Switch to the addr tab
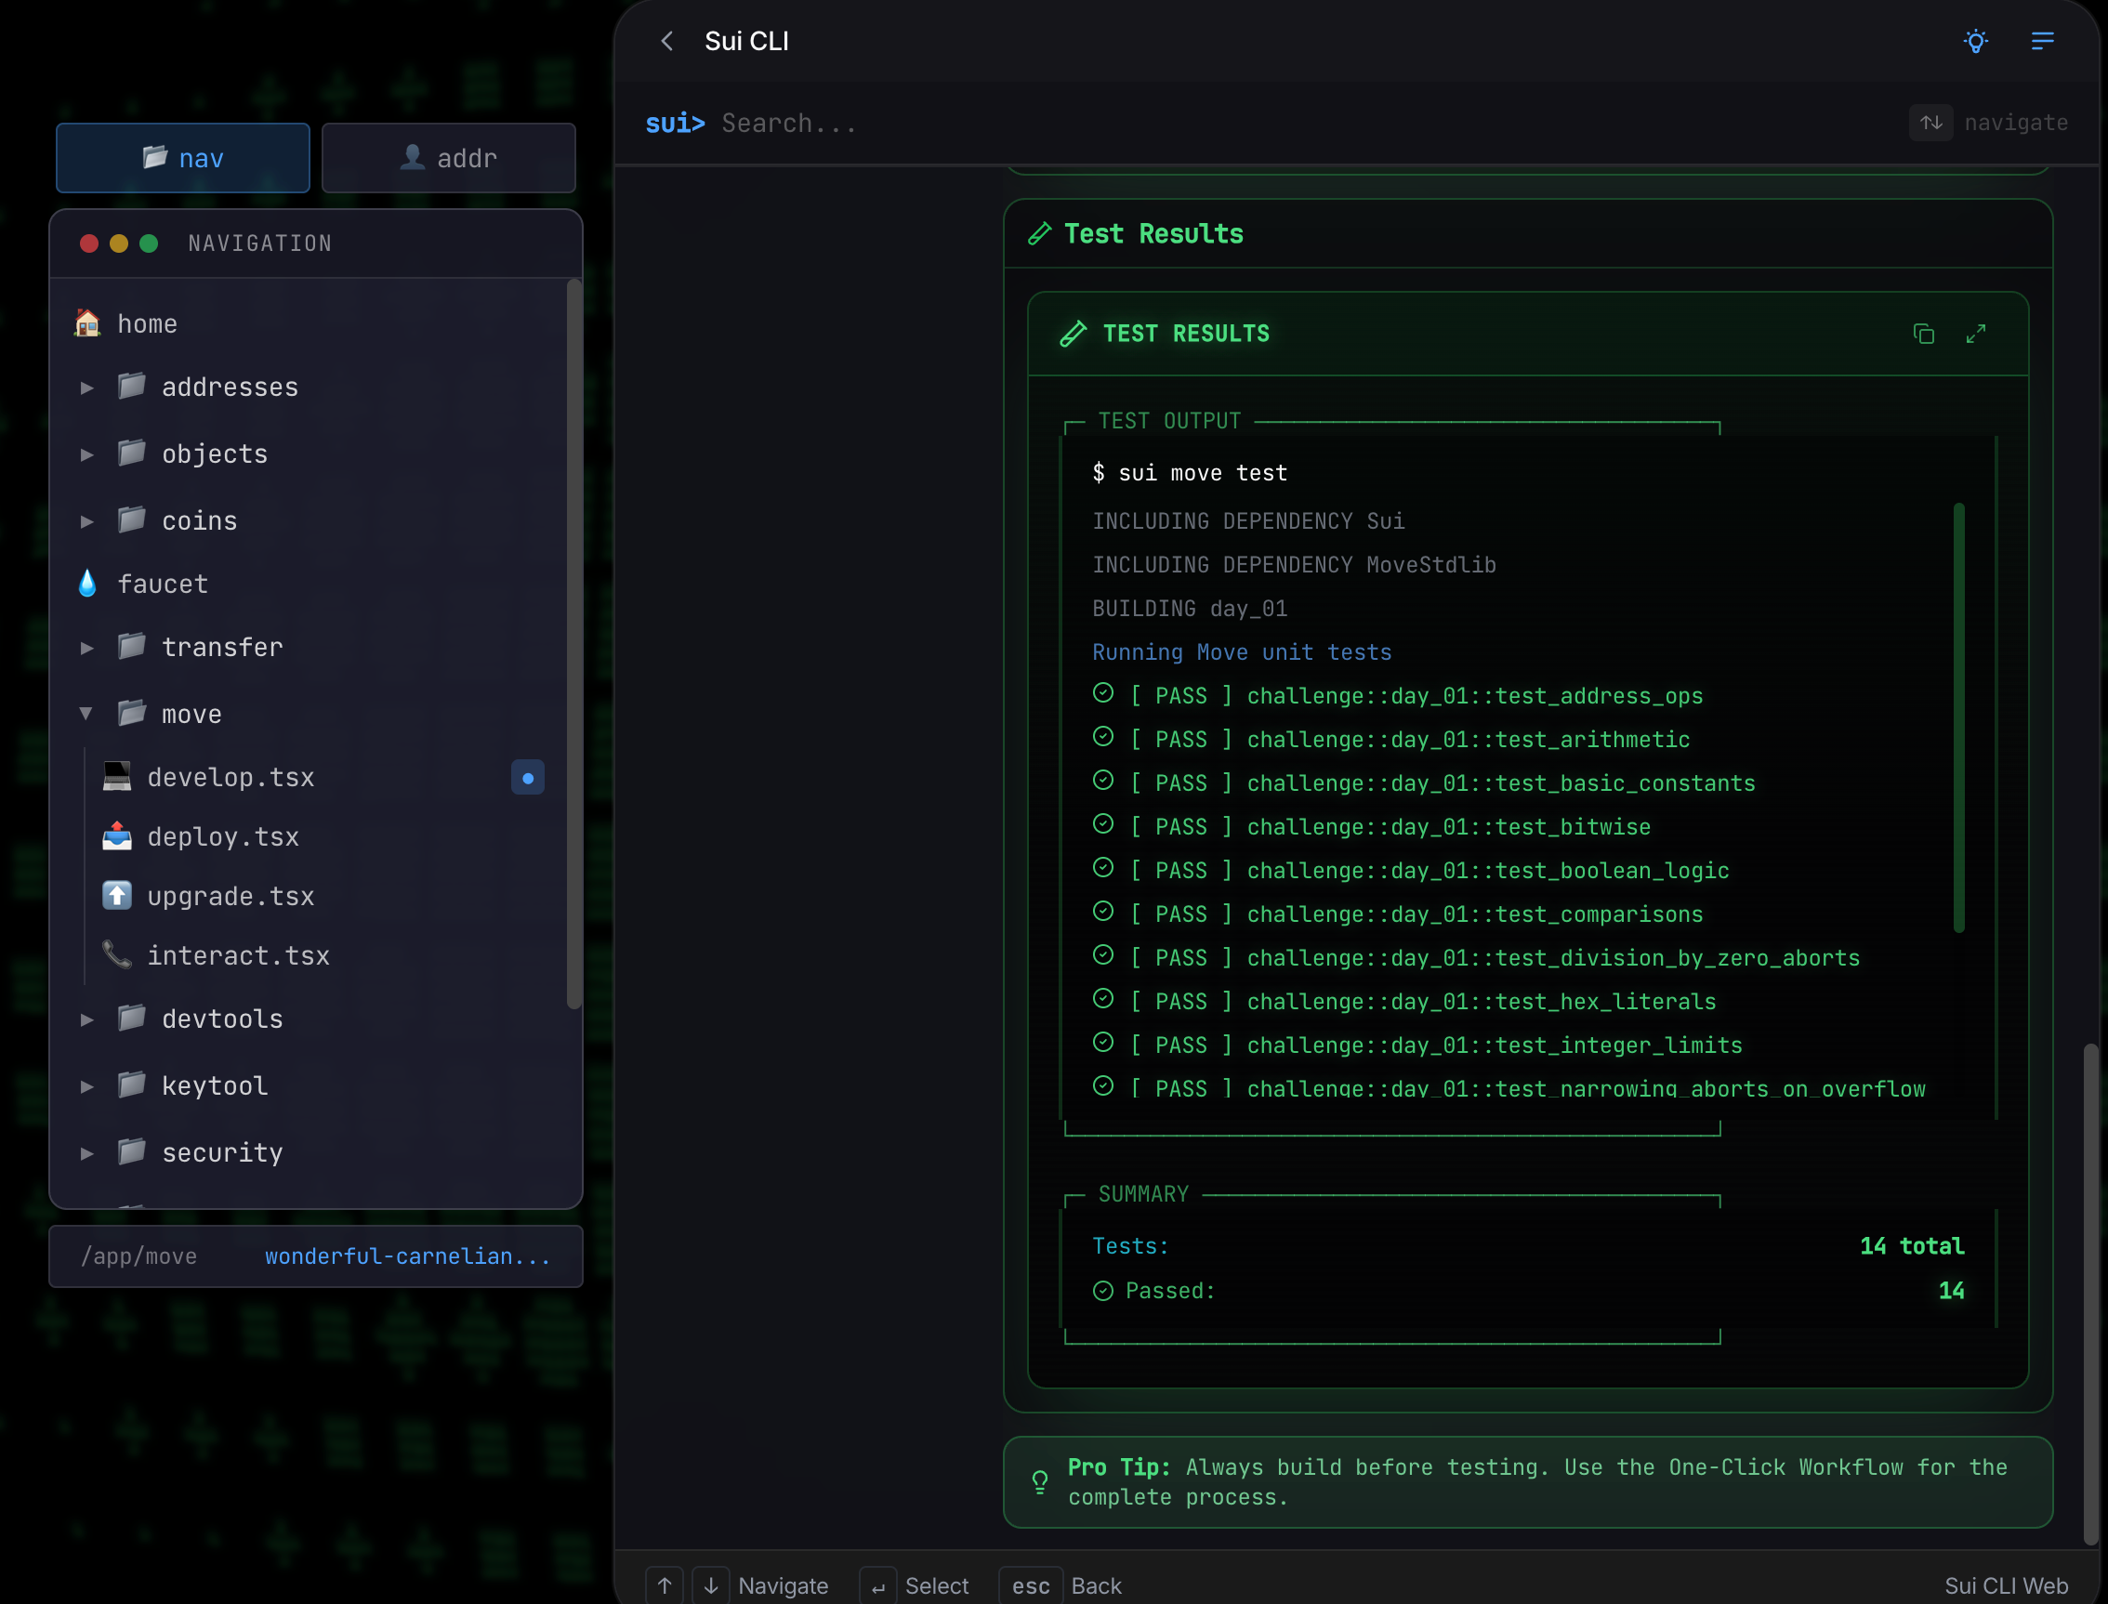This screenshot has height=1604, width=2108. (448, 158)
